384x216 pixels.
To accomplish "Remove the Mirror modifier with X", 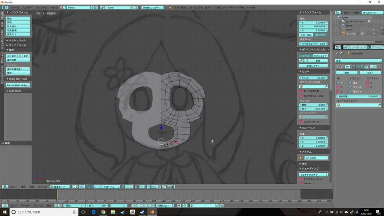I will point(380,67).
